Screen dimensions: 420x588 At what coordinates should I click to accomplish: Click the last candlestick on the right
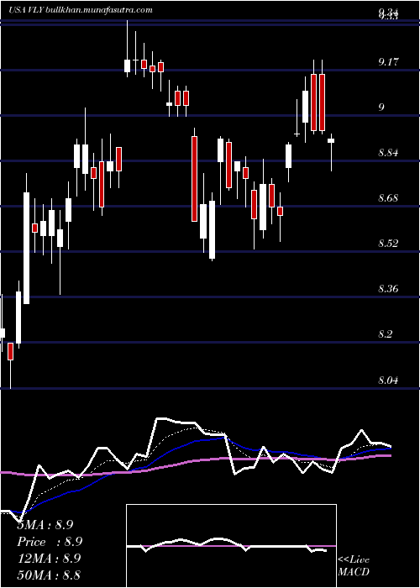pos(331,152)
